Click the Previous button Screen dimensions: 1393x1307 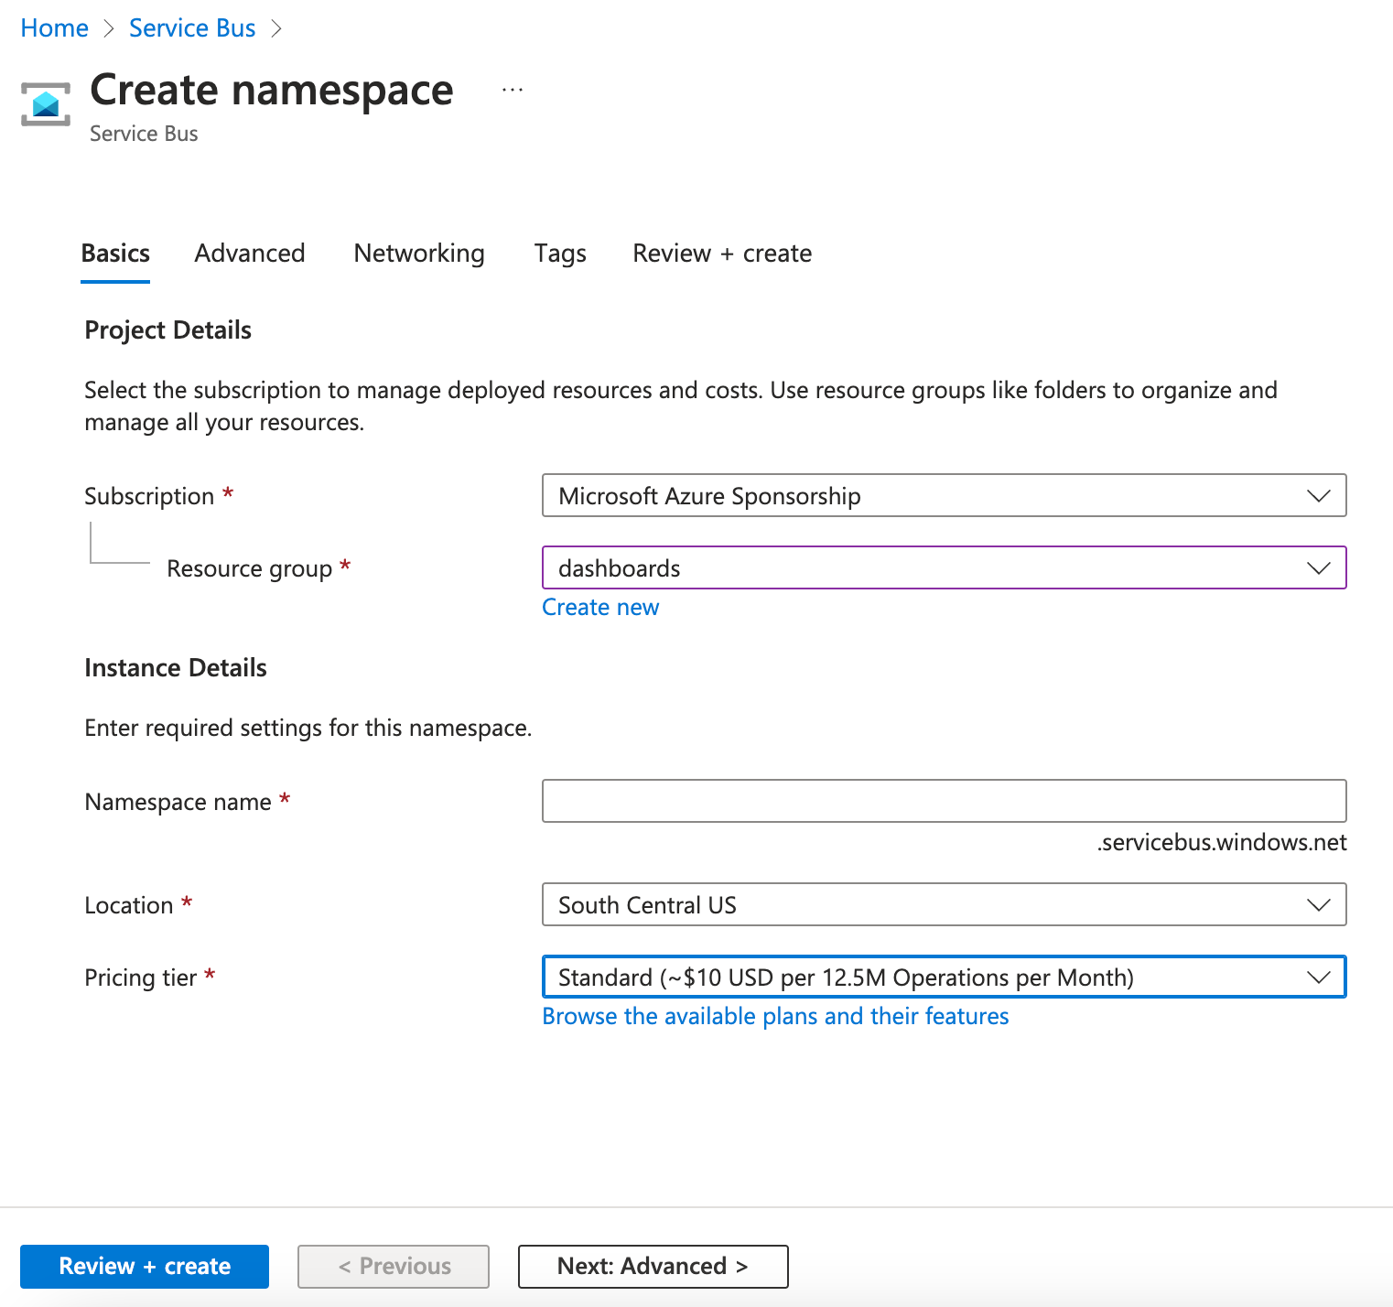coord(393,1266)
